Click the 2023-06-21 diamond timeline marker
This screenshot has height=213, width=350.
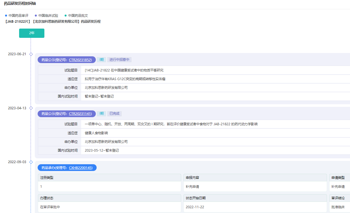(x=31, y=54)
